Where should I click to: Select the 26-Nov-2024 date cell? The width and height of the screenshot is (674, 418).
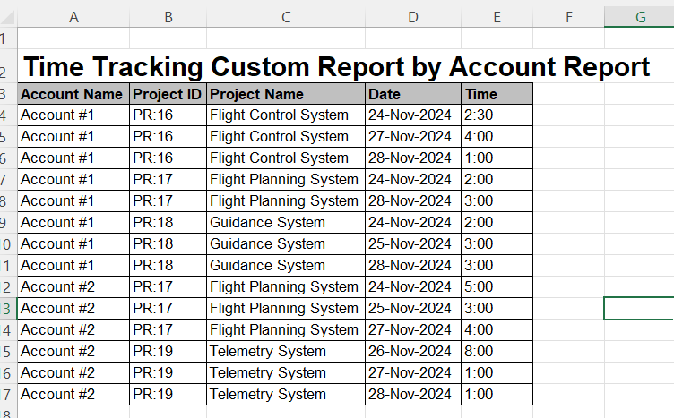[x=412, y=352]
